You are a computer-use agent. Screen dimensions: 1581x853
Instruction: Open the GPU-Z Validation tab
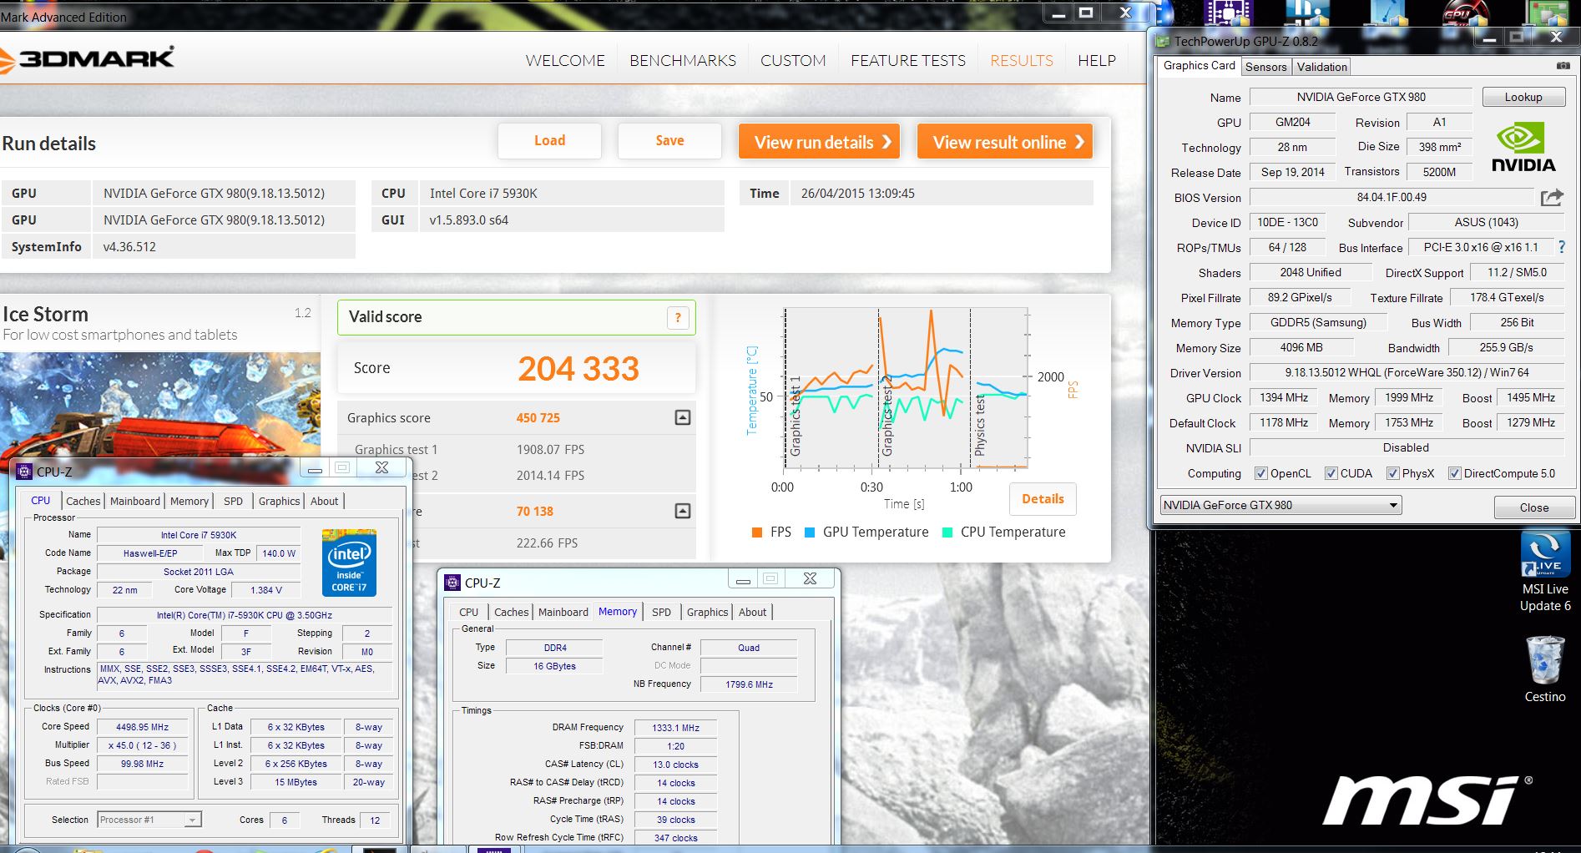[1321, 67]
